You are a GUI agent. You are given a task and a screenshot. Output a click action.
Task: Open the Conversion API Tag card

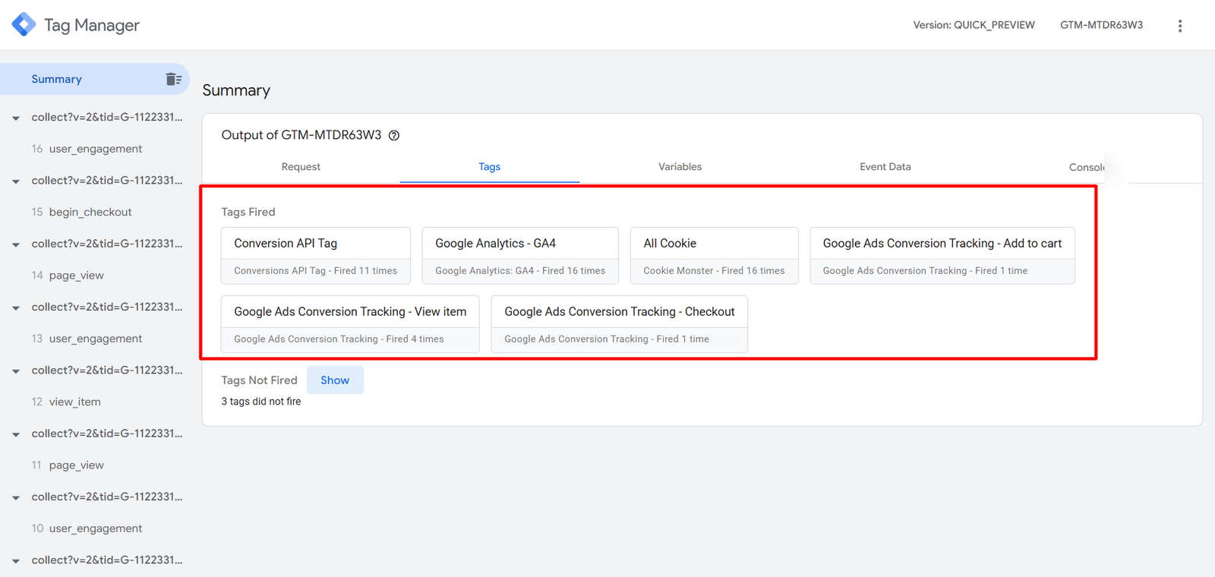315,255
